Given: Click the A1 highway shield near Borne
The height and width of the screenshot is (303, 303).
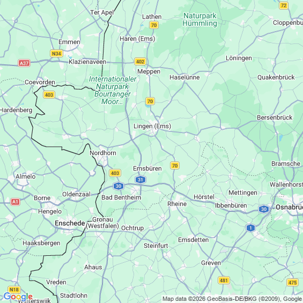Looking at the screenshot, I should pyautogui.click(x=15, y=202).
